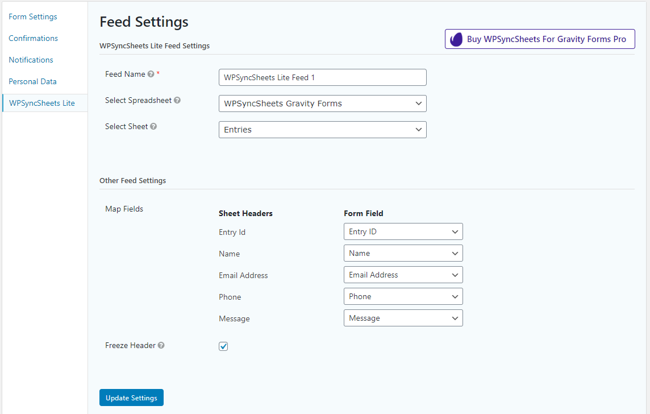Select the WPSyncSheets Lite sidebar item
Image resolution: width=650 pixels, height=414 pixels.
(x=45, y=103)
